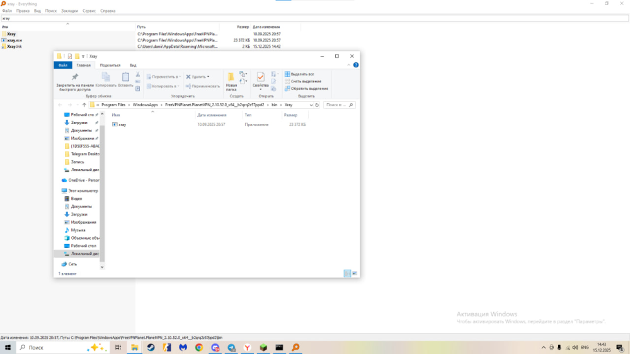
Task: Click the Выделить все icon
Action: click(287, 74)
